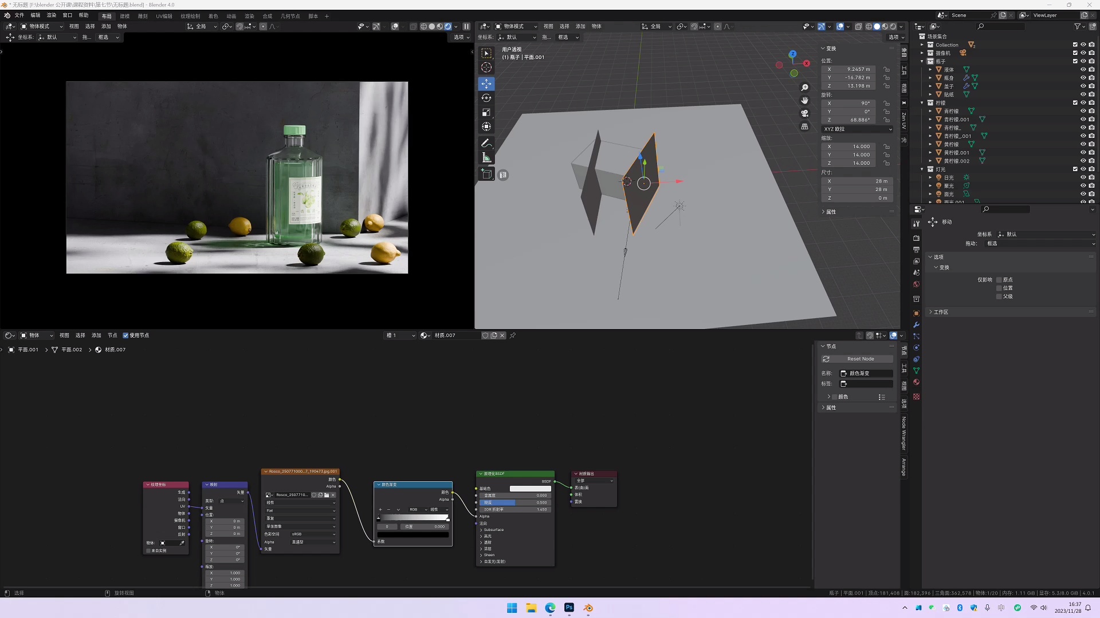Unlink 材质.007 using the X button
This screenshot has height=618, width=1100.
point(502,335)
